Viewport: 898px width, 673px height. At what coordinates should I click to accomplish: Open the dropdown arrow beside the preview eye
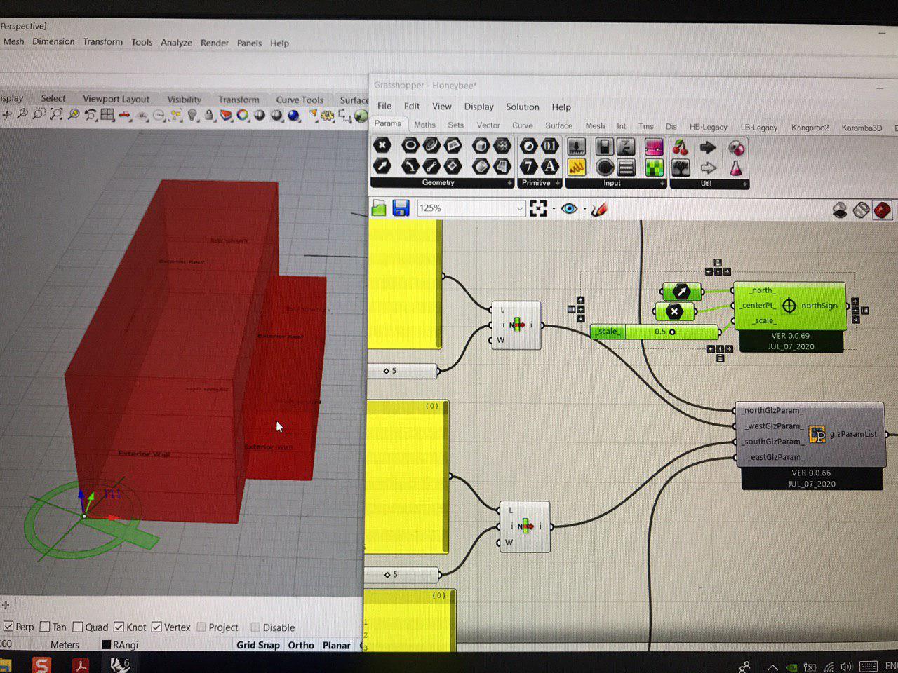(x=584, y=209)
